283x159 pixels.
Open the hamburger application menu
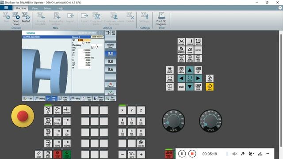click(x=6, y=8)
